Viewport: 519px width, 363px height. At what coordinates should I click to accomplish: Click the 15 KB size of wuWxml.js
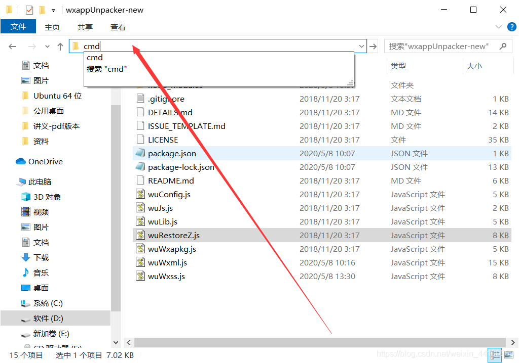click(x=498, y=262)
